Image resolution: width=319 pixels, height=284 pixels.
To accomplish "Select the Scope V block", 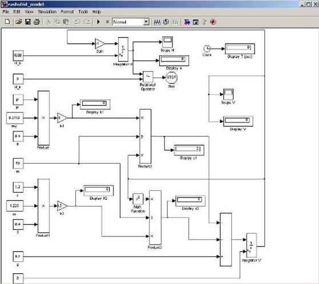I will pyautogui.click(x=228, y=94).
